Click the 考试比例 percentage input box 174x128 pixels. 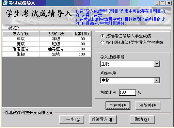pyautogui.click(x=127, y=93)
